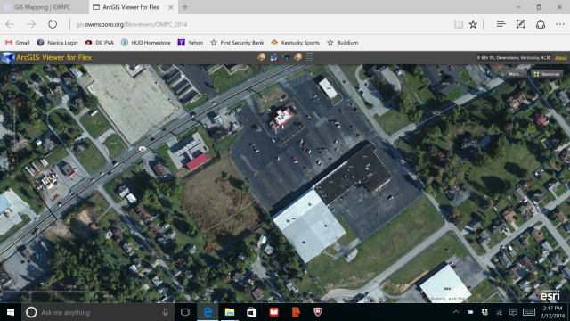Show hidden system tray icons
The width and height of the screenshot is (570, 321).
[456, 312]
